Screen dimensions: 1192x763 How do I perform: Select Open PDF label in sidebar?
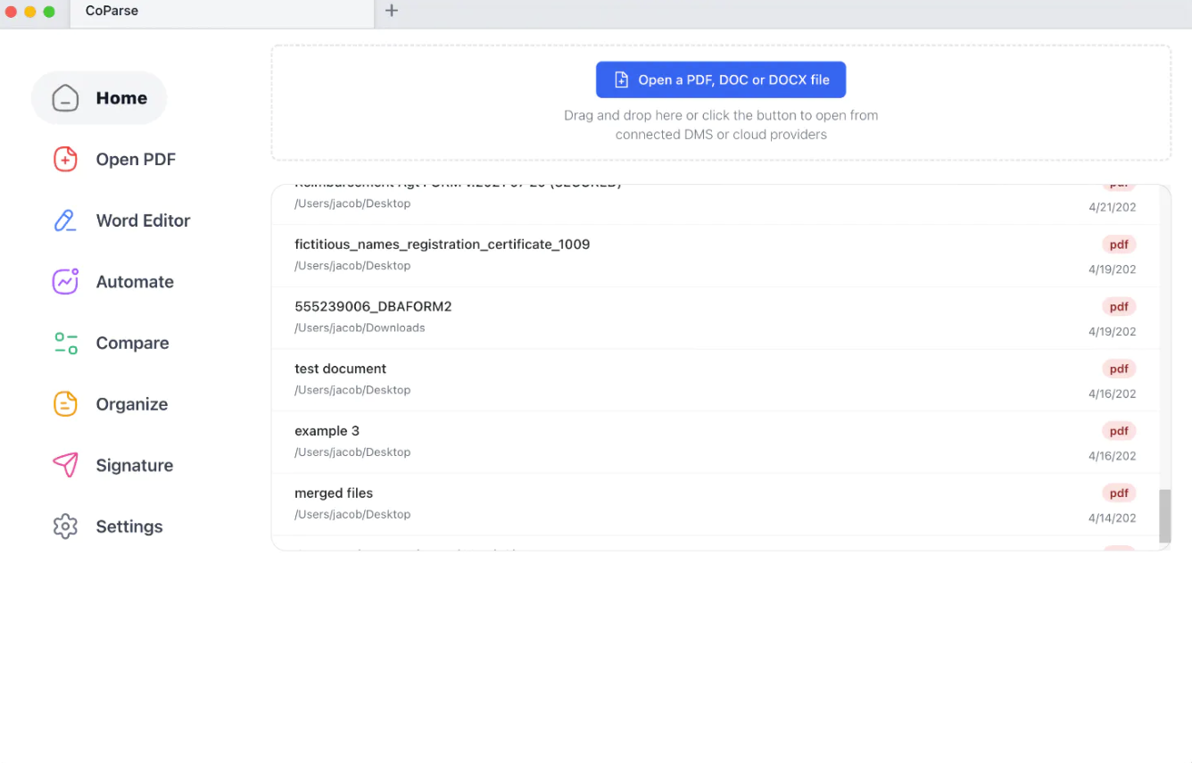tap(136, 159)
